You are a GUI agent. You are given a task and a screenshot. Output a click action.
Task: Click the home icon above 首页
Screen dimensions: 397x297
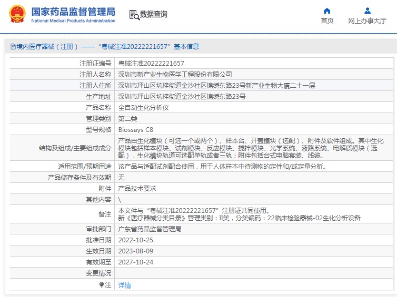point(327,11)
